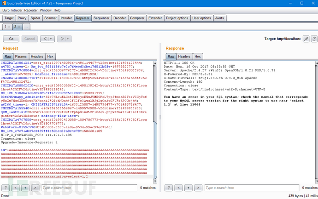Show request Raw view

(8, 57)
